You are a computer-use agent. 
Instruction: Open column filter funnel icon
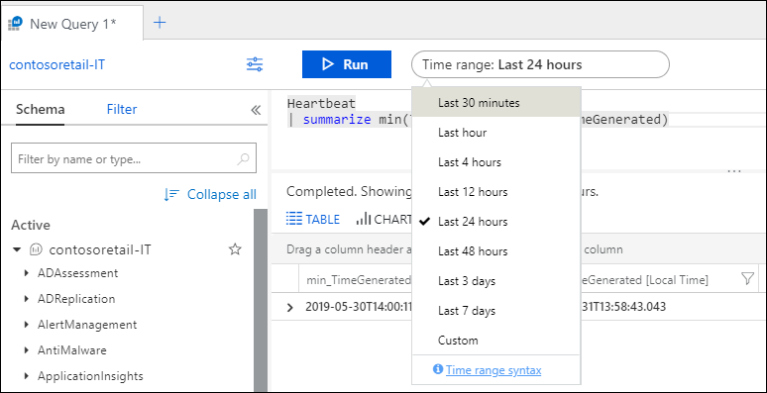point(747,279)
